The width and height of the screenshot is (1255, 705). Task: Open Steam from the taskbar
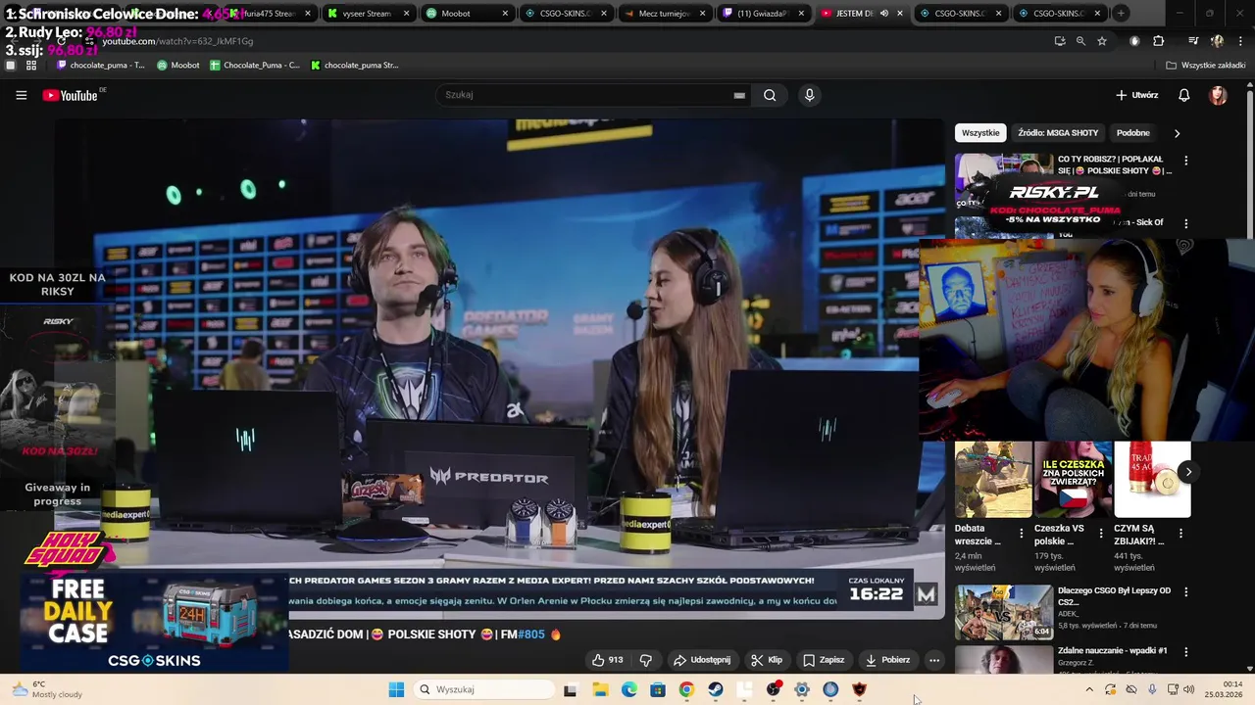pos(716,689)
